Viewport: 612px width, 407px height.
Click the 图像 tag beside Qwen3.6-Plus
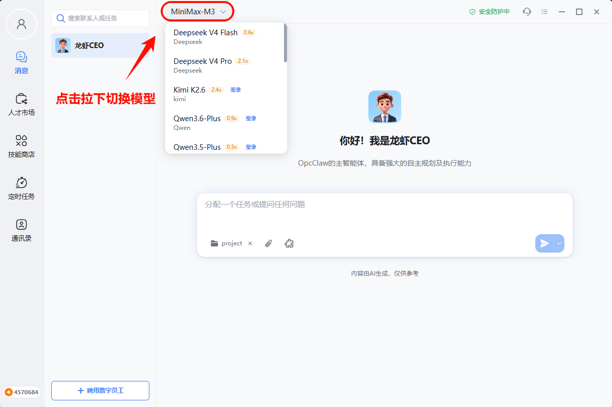(251, 118)
